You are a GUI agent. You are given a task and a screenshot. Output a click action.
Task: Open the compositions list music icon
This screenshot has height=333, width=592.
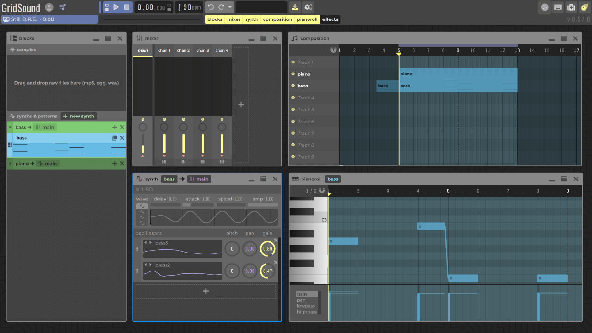click(x=62, y=7)
